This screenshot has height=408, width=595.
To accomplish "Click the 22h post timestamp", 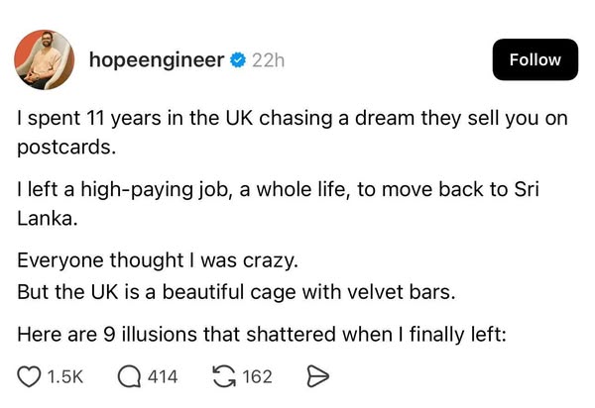I will click(x=269, y=60).
